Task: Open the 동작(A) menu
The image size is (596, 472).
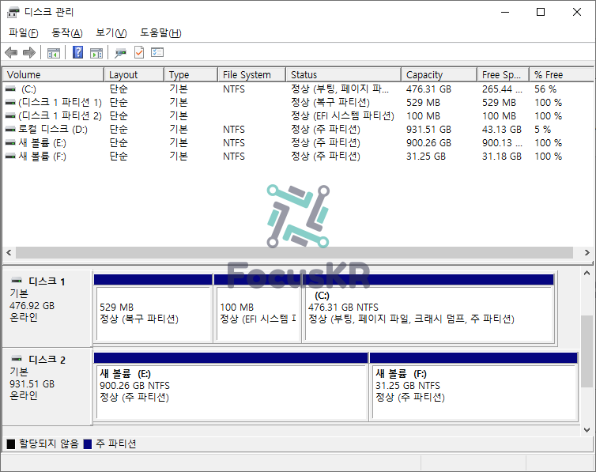Action: click(x=67, y=32)
